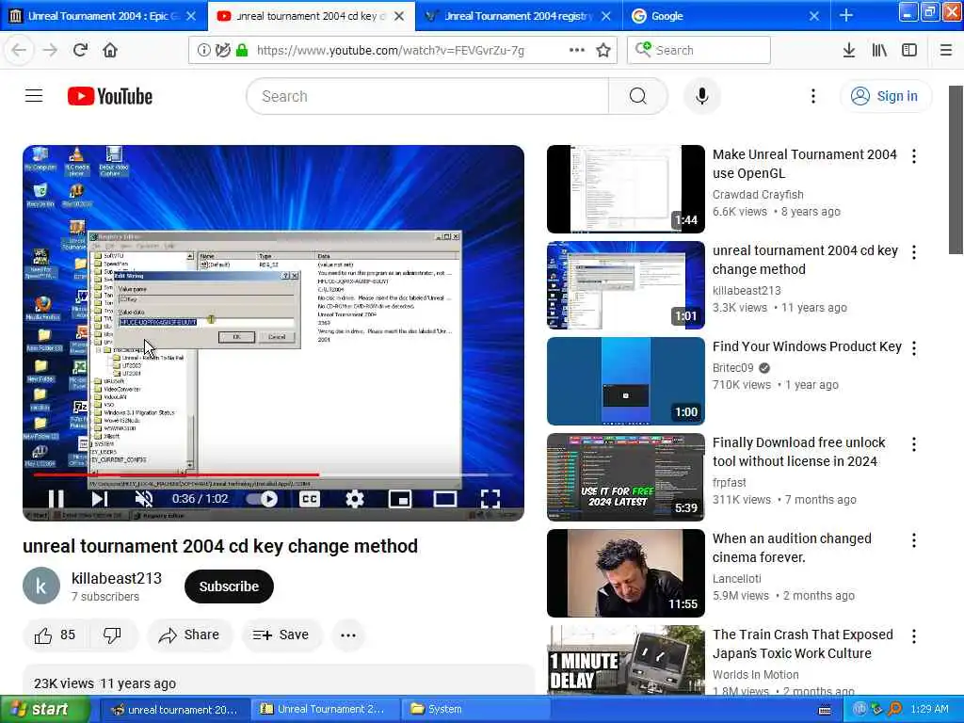The image size is (964, 723).
Task: Bookmark this page with the star icon
Action: click(603, 50)
